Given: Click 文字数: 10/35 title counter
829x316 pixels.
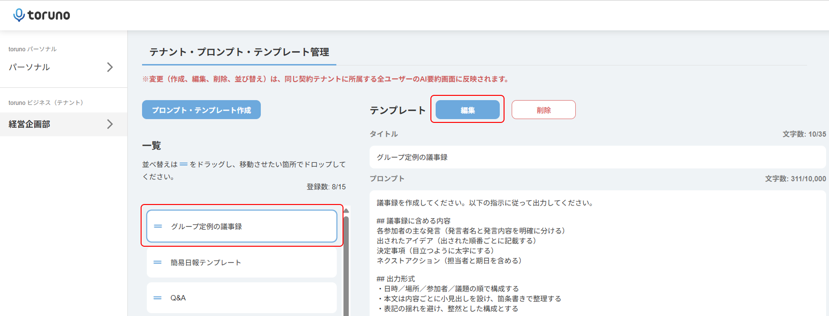Looking at the screenshot, I should (x=804, y=134).
